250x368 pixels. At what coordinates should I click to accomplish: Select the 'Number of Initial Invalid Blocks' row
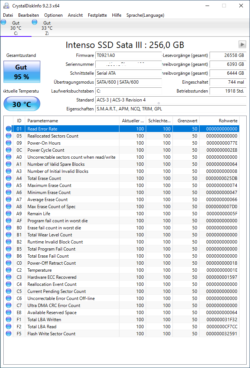coord(122,171)
